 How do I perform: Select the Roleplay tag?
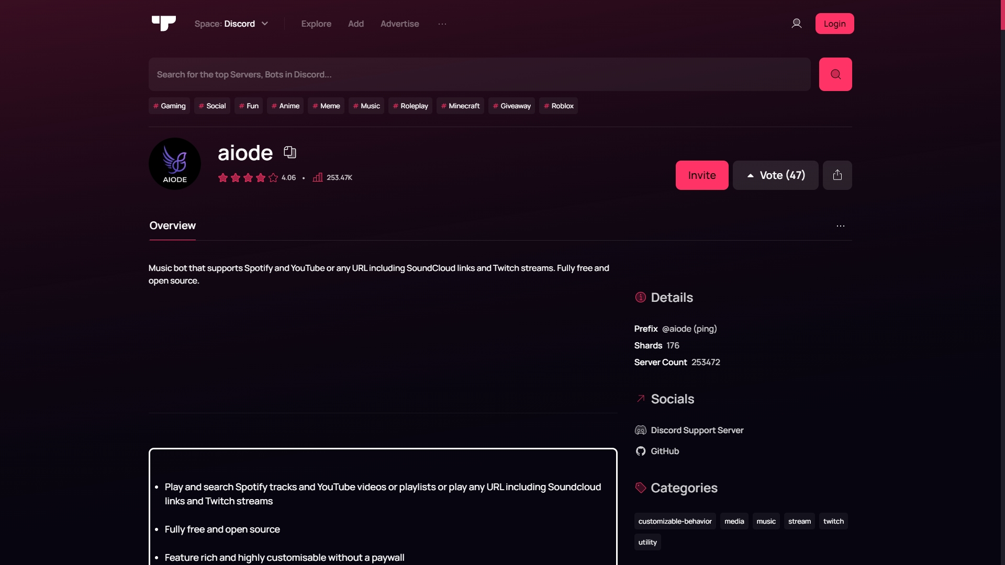[410, 106]
